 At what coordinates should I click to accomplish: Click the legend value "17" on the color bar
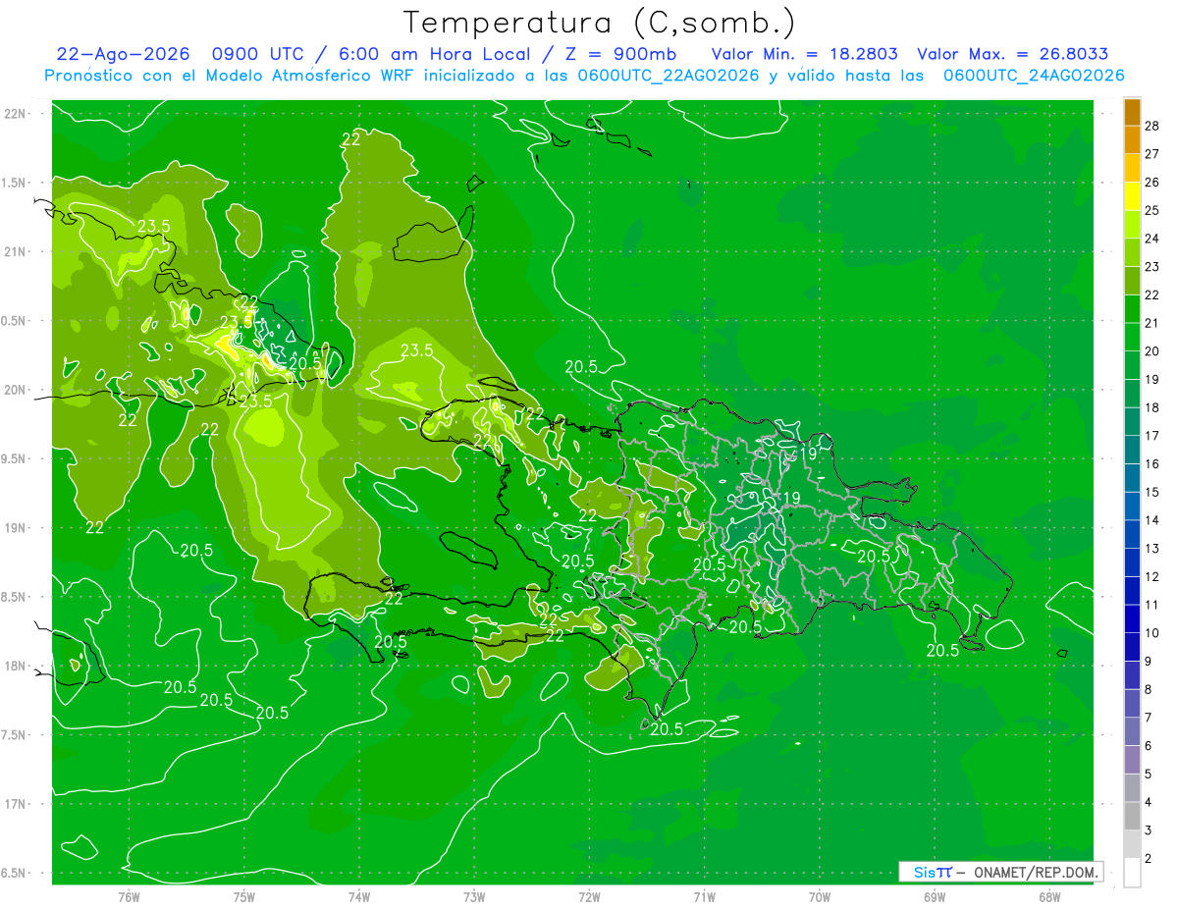click(1152, 436)
